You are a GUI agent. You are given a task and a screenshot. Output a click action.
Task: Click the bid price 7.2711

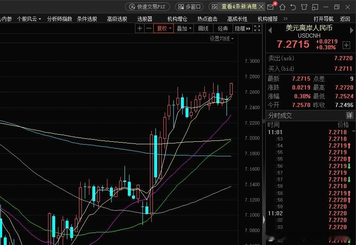coord(343,69)
